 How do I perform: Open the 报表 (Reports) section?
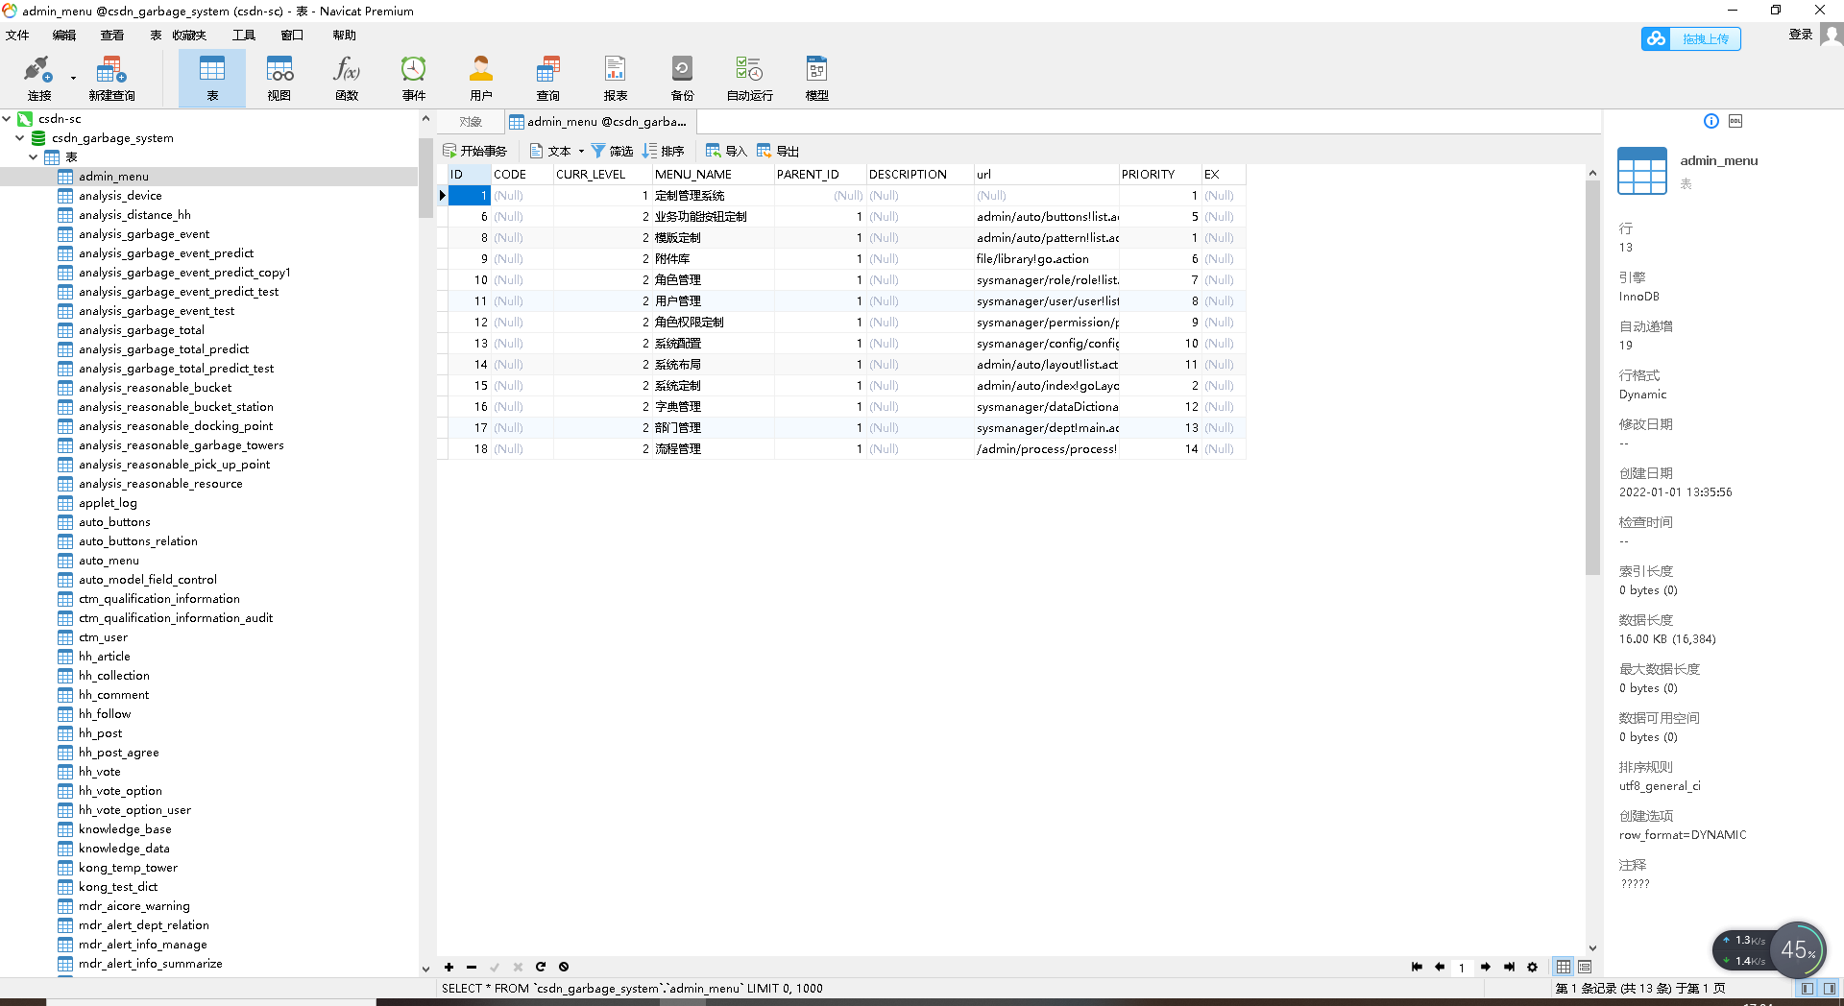click(615, 77)
